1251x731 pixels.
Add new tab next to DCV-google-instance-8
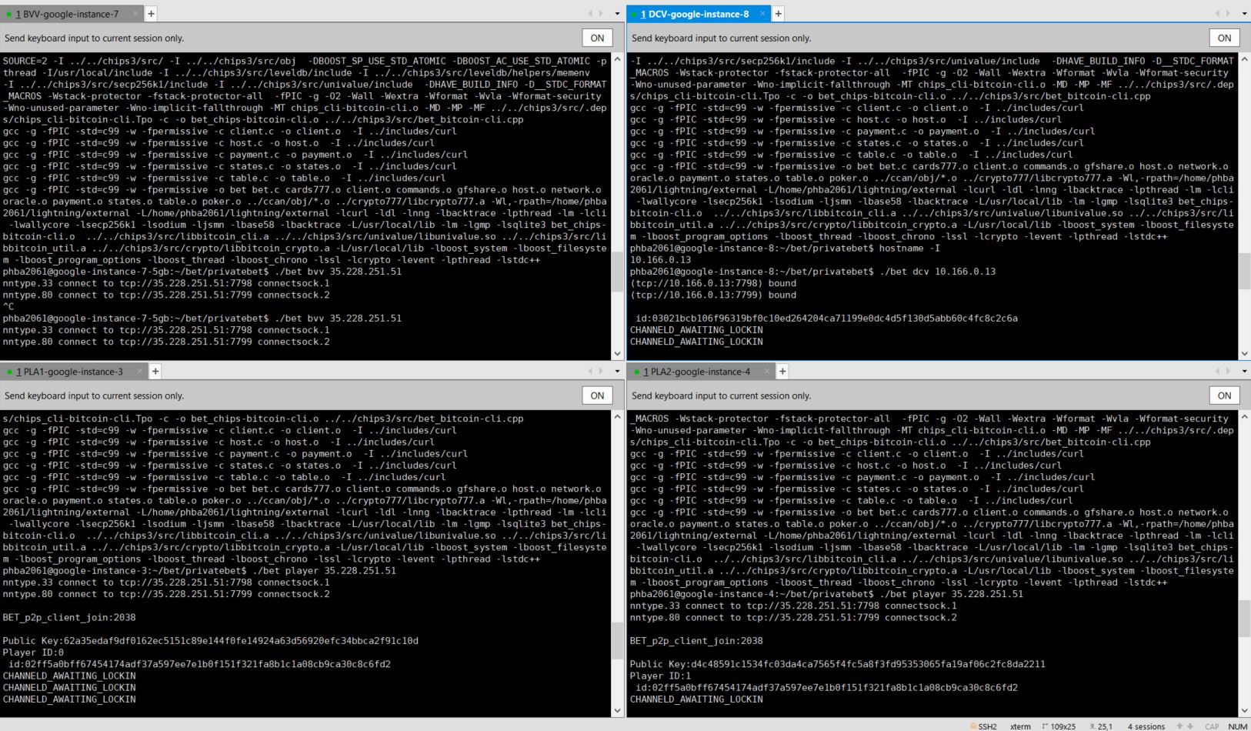778,14
